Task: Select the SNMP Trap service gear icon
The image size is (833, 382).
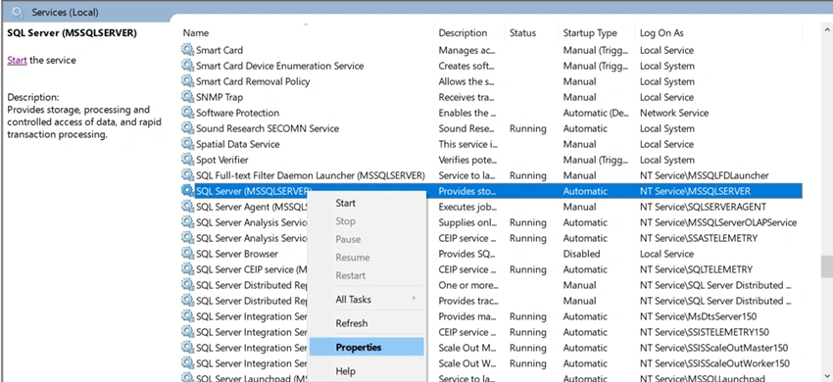Action: [187, 97]
